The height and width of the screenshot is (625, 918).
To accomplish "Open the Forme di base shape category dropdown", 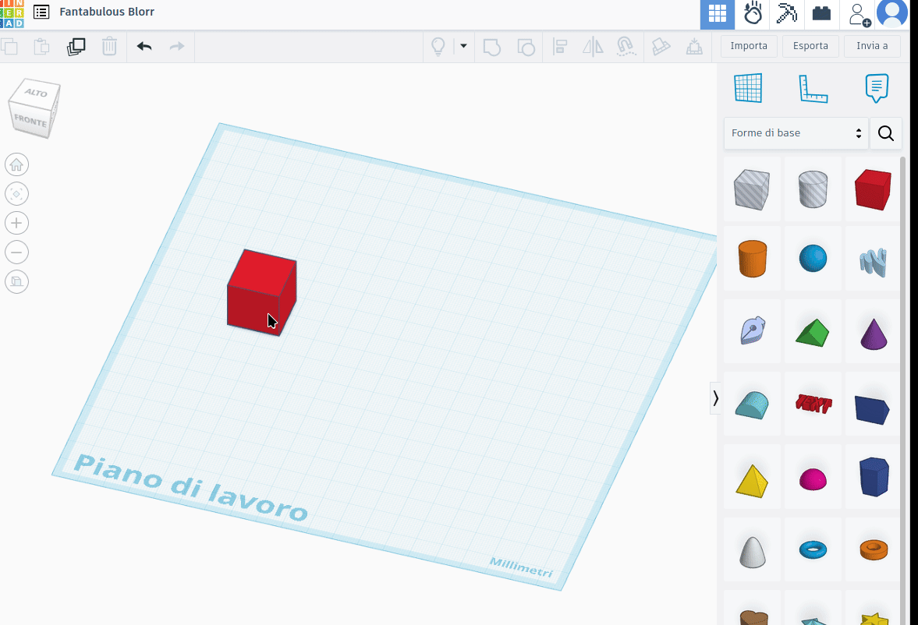I will [x=796, y=132].
